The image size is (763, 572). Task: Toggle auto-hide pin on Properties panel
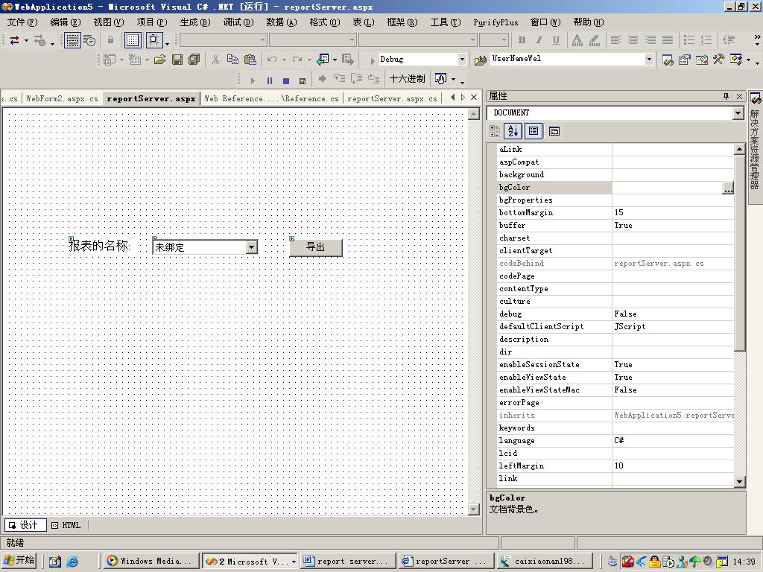coord(726,96)
